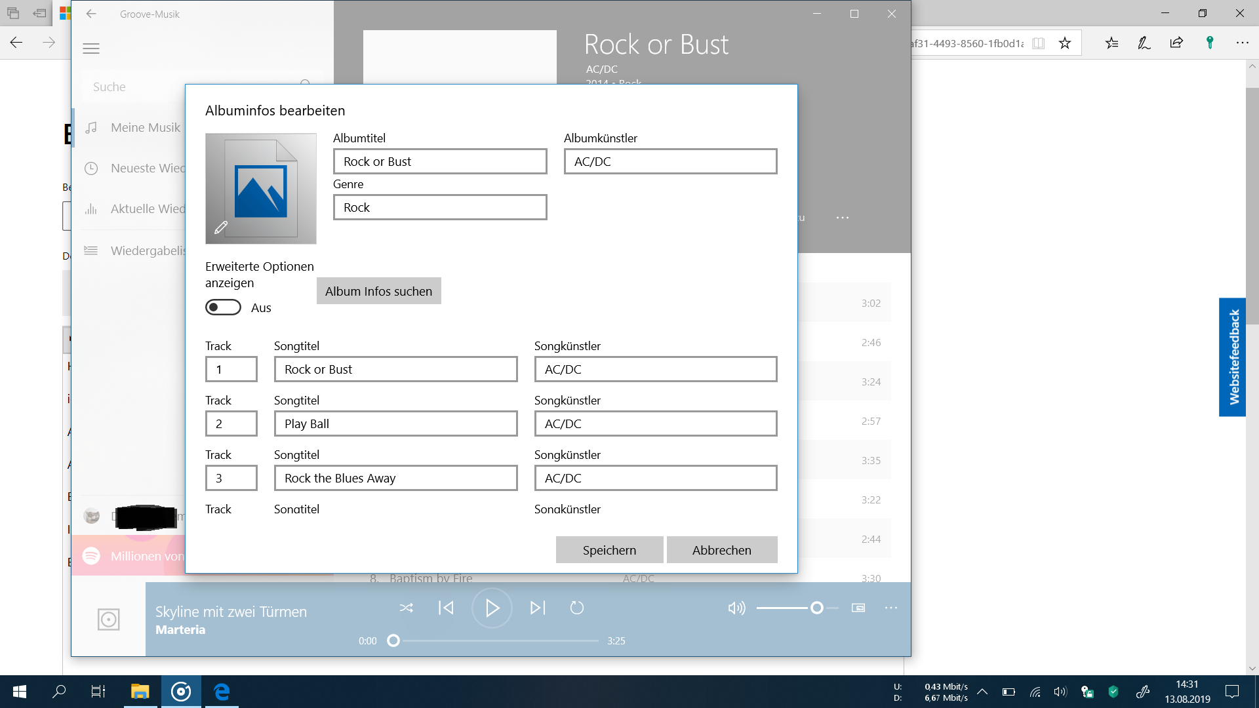Click now playing title 'Skyline mit zwei Türmen'
Viewport: 1259px width, 708px height.
pos(231,612)
